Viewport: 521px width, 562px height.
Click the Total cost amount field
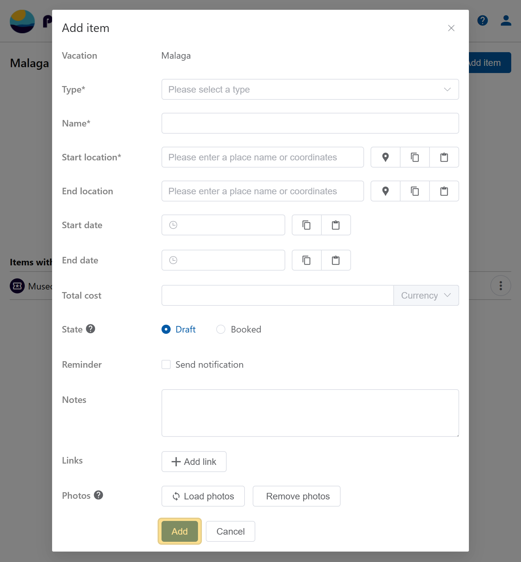tap(277, 295)
